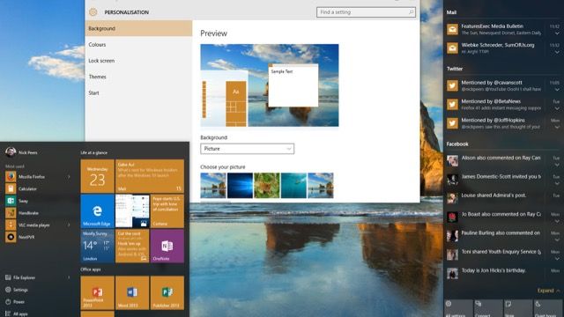Viewport: 564px width, 317px height.
Task: Click the Personalisation settings gear icon
Action: pos(93,12)
